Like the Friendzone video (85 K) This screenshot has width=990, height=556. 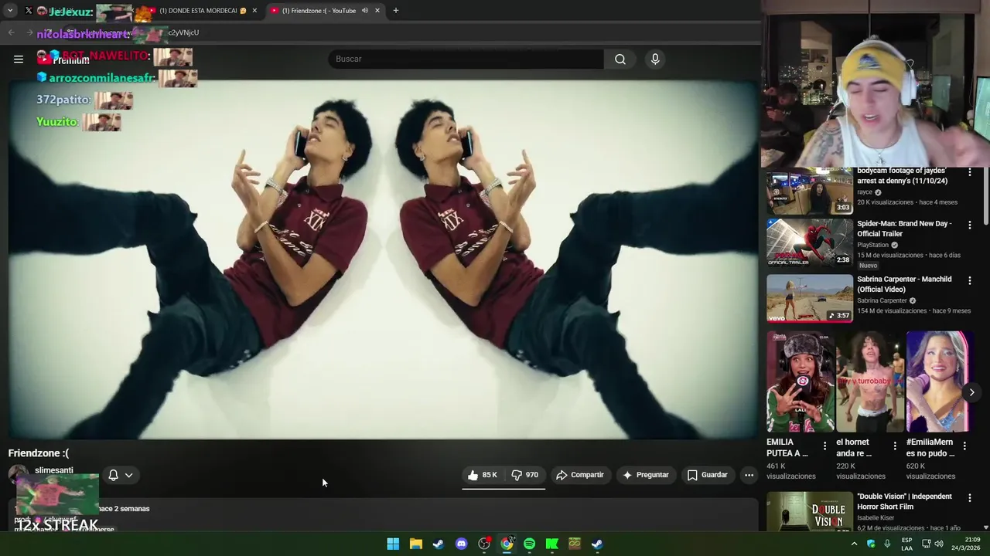[483, 475]
